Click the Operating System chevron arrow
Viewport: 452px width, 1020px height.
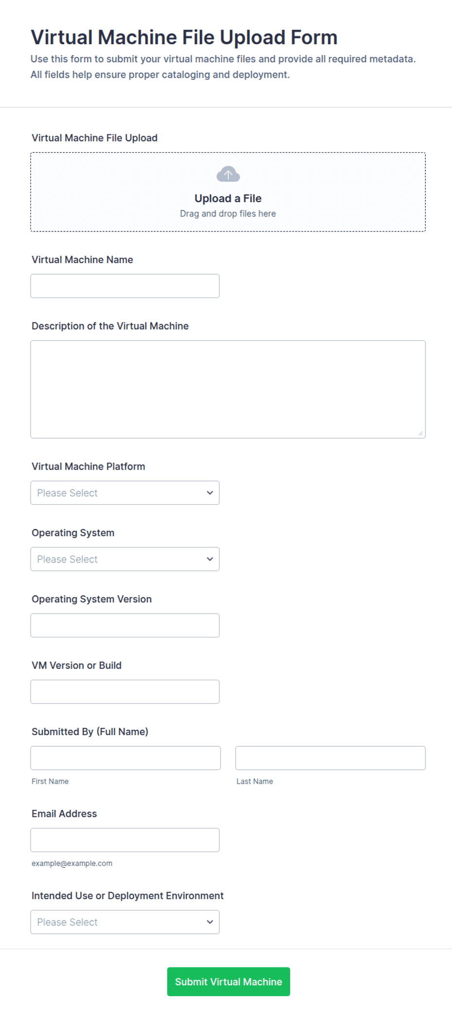[210, 559]
